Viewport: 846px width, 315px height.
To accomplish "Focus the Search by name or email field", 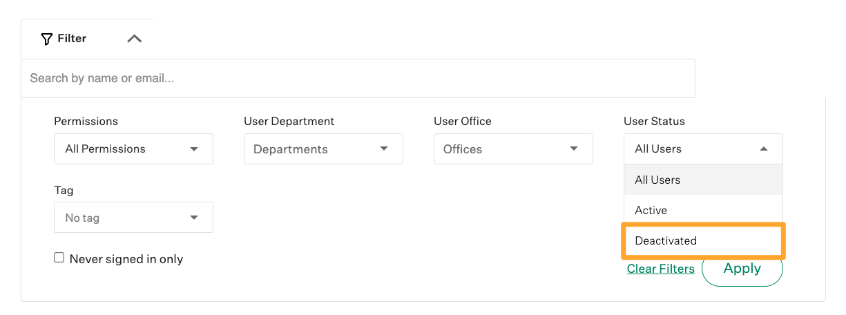I will (358, 78).
